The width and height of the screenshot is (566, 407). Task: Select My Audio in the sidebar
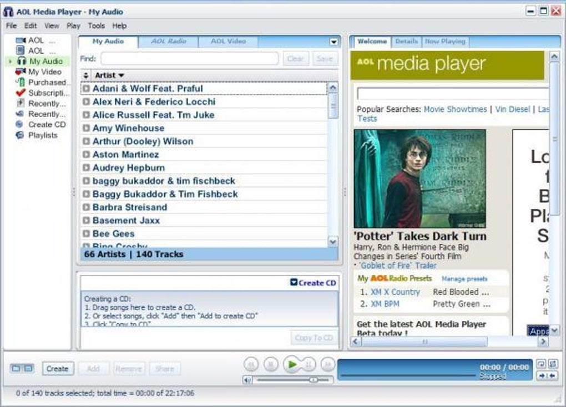tap(41, 62)
